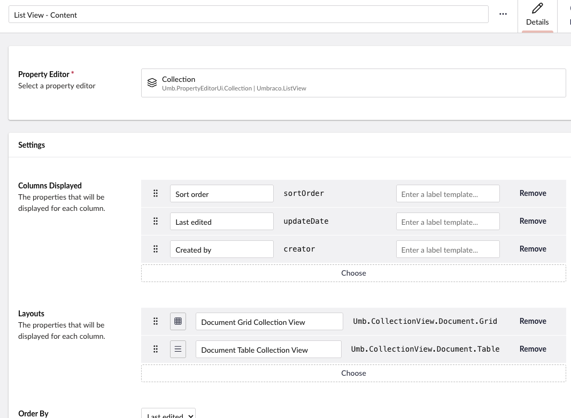This screenshot has height=418, width=571.
Task: Choose a new layout under Layouts
Action: (x=353, y=373)
